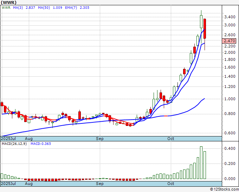Click the MACD:0.365 value label
Screen dimensions: 239x192
41,144
